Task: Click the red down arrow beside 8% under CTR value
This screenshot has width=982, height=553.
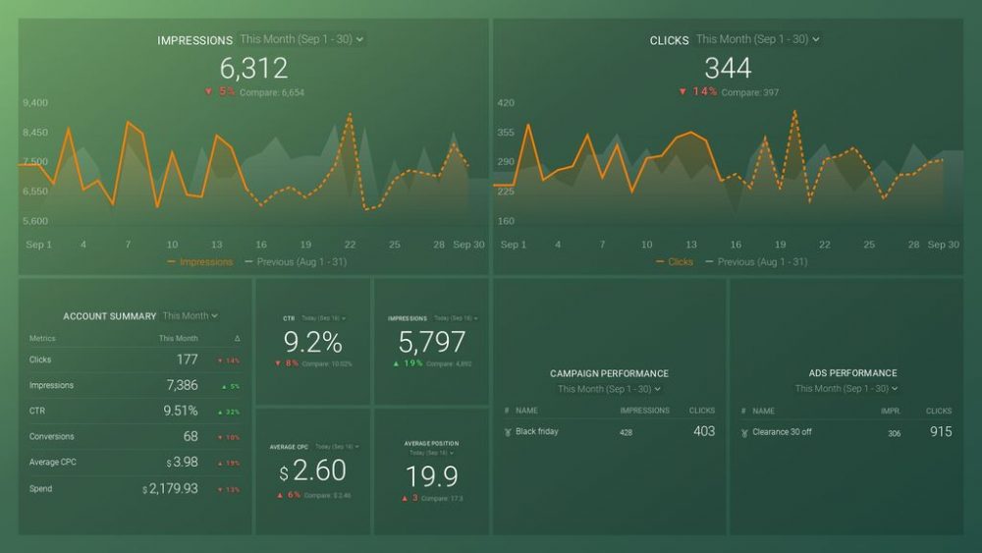Action: (279, 363)
